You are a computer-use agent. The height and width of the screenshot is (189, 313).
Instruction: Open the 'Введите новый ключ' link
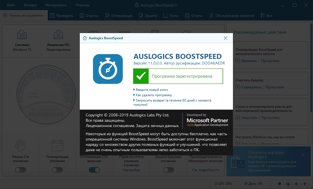click(x=152, y=90)
